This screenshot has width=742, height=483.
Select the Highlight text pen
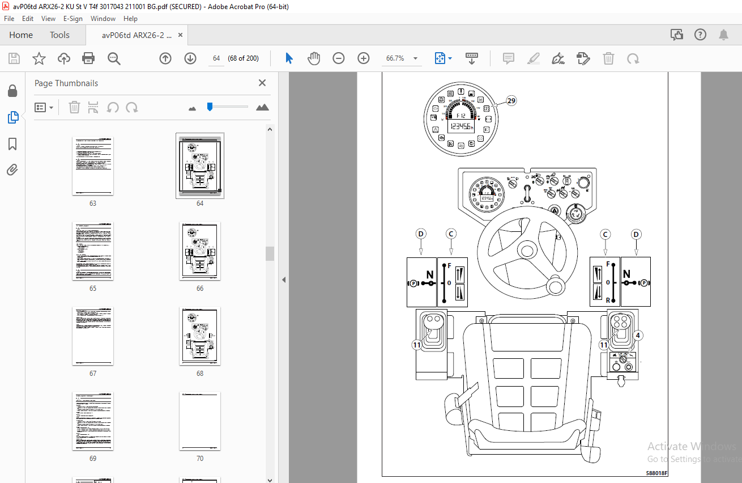coord(534,58)
